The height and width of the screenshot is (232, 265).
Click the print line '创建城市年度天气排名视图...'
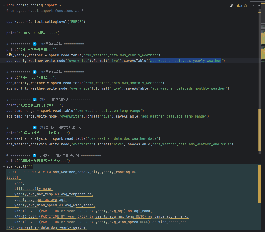click(x=38, y=161)
